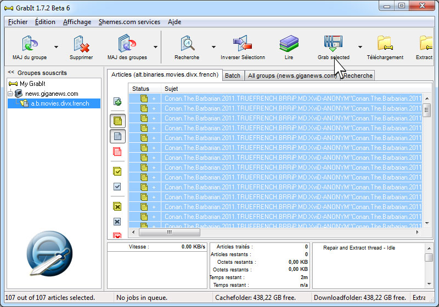Click the Recherche magnifier toolbar icon

pos(187,43)
